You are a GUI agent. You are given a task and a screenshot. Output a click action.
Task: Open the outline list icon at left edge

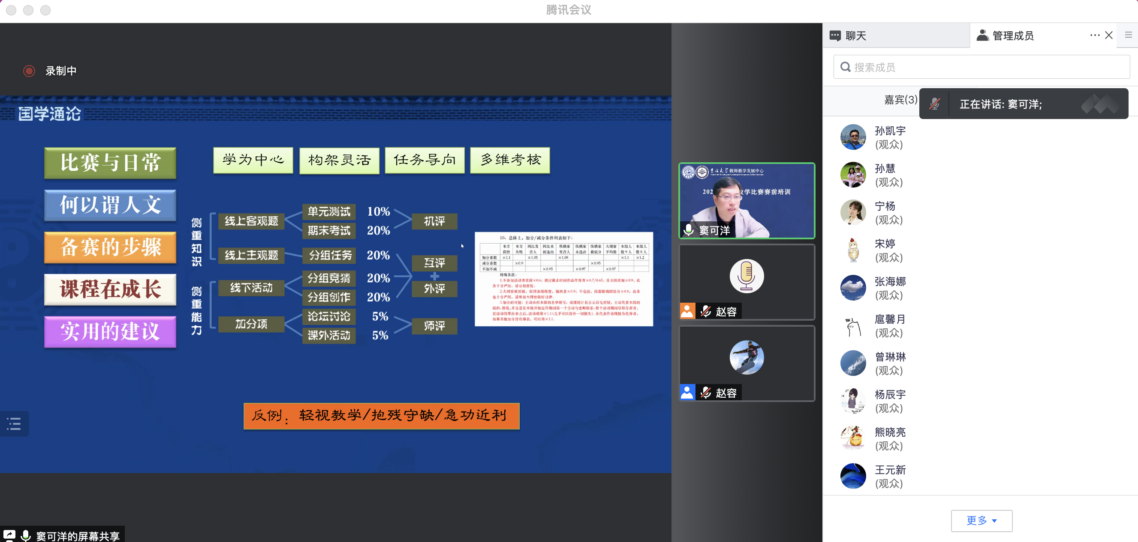tap(14, 424)
